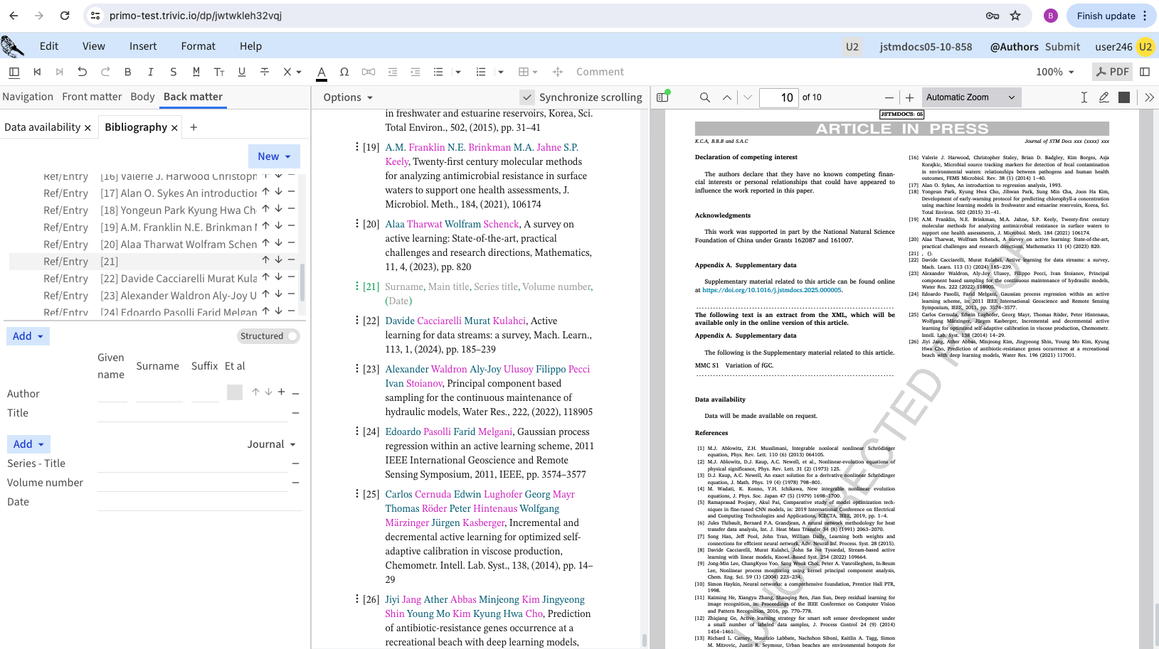1159x649 pixels.
Task: Expand the Journal type dropdown
Action: [x=271, y=444]
